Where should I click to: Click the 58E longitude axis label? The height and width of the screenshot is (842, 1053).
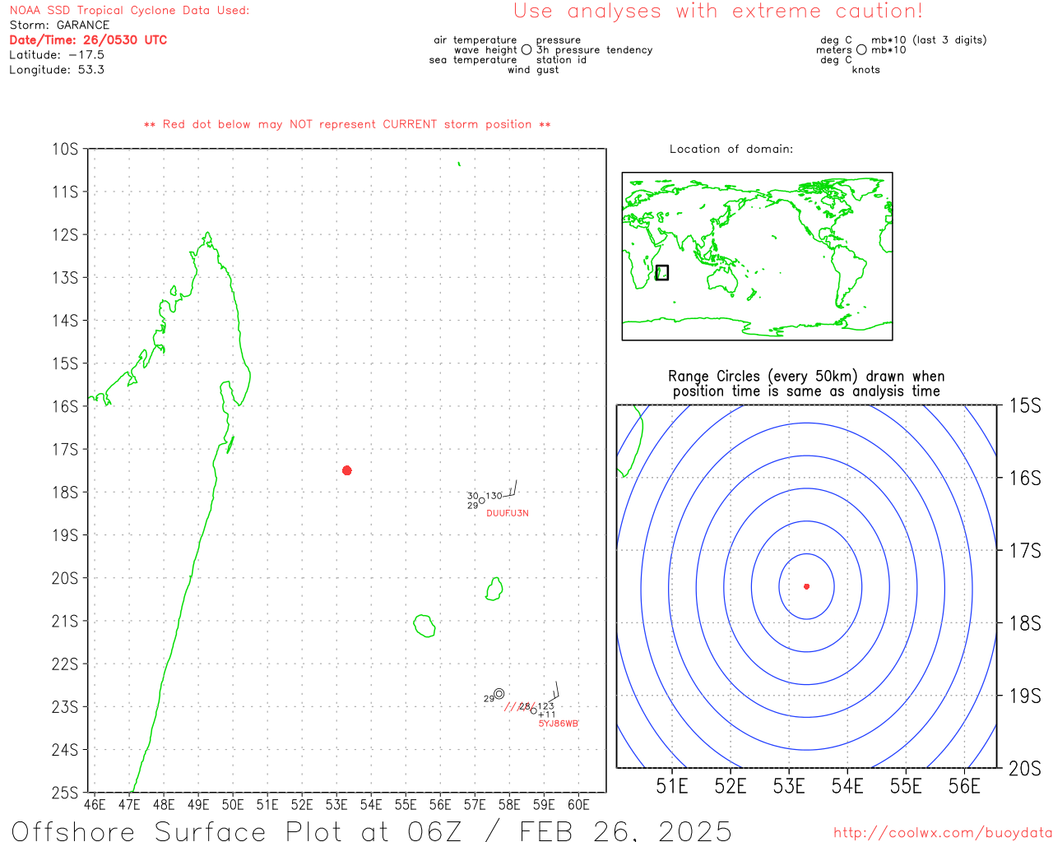click(509, 805)
